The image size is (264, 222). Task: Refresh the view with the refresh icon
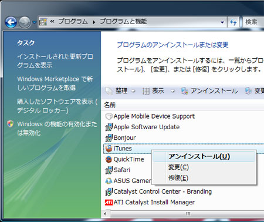click(x=233, y=22)
